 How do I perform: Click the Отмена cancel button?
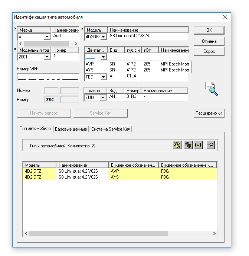209,41
